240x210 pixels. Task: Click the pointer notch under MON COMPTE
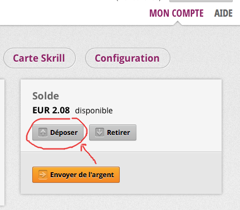[178, 23]
